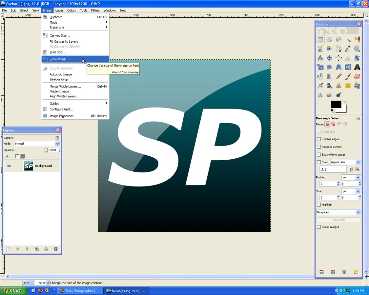Select the Text tool

pos(357,67)
